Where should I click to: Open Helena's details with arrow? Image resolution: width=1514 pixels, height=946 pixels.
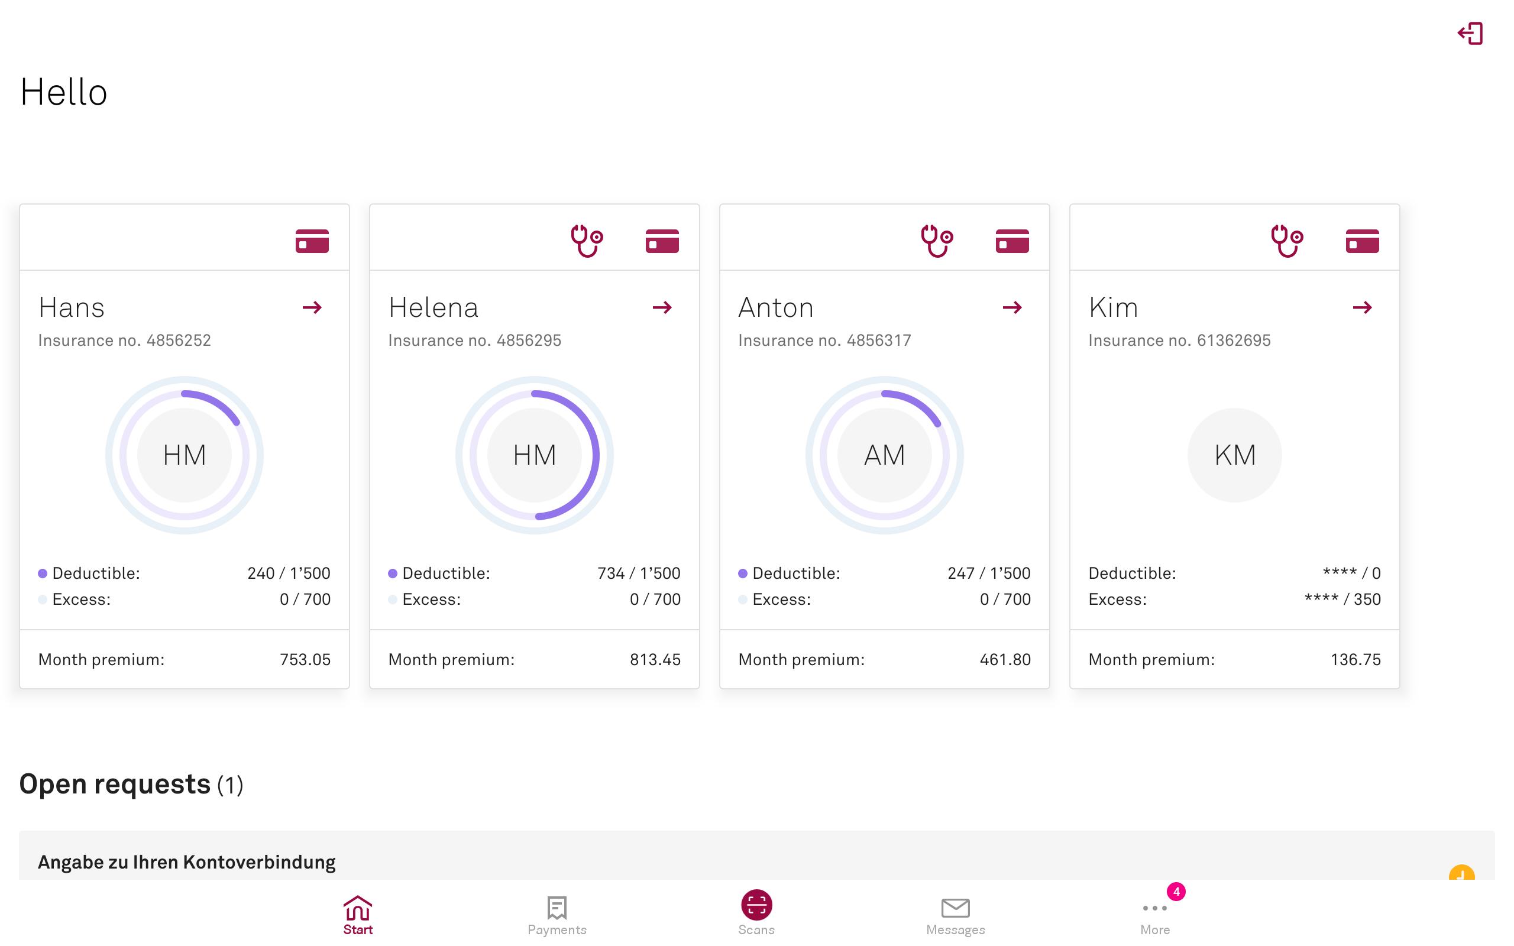(x=662, y=307)
